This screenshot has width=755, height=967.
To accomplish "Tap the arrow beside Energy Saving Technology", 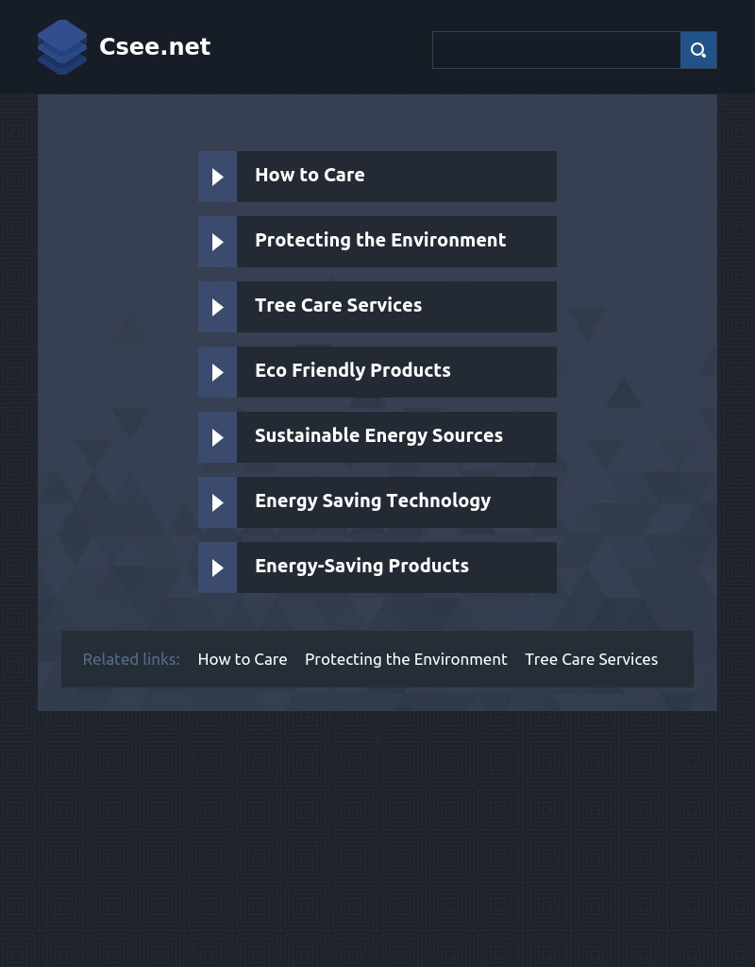I will pos(217,502).
